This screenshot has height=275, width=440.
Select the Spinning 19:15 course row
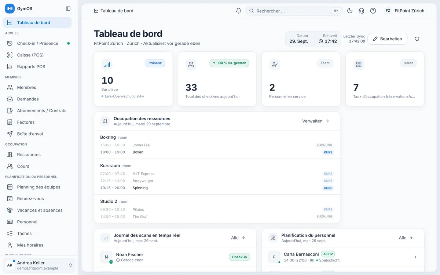(217, 188)
